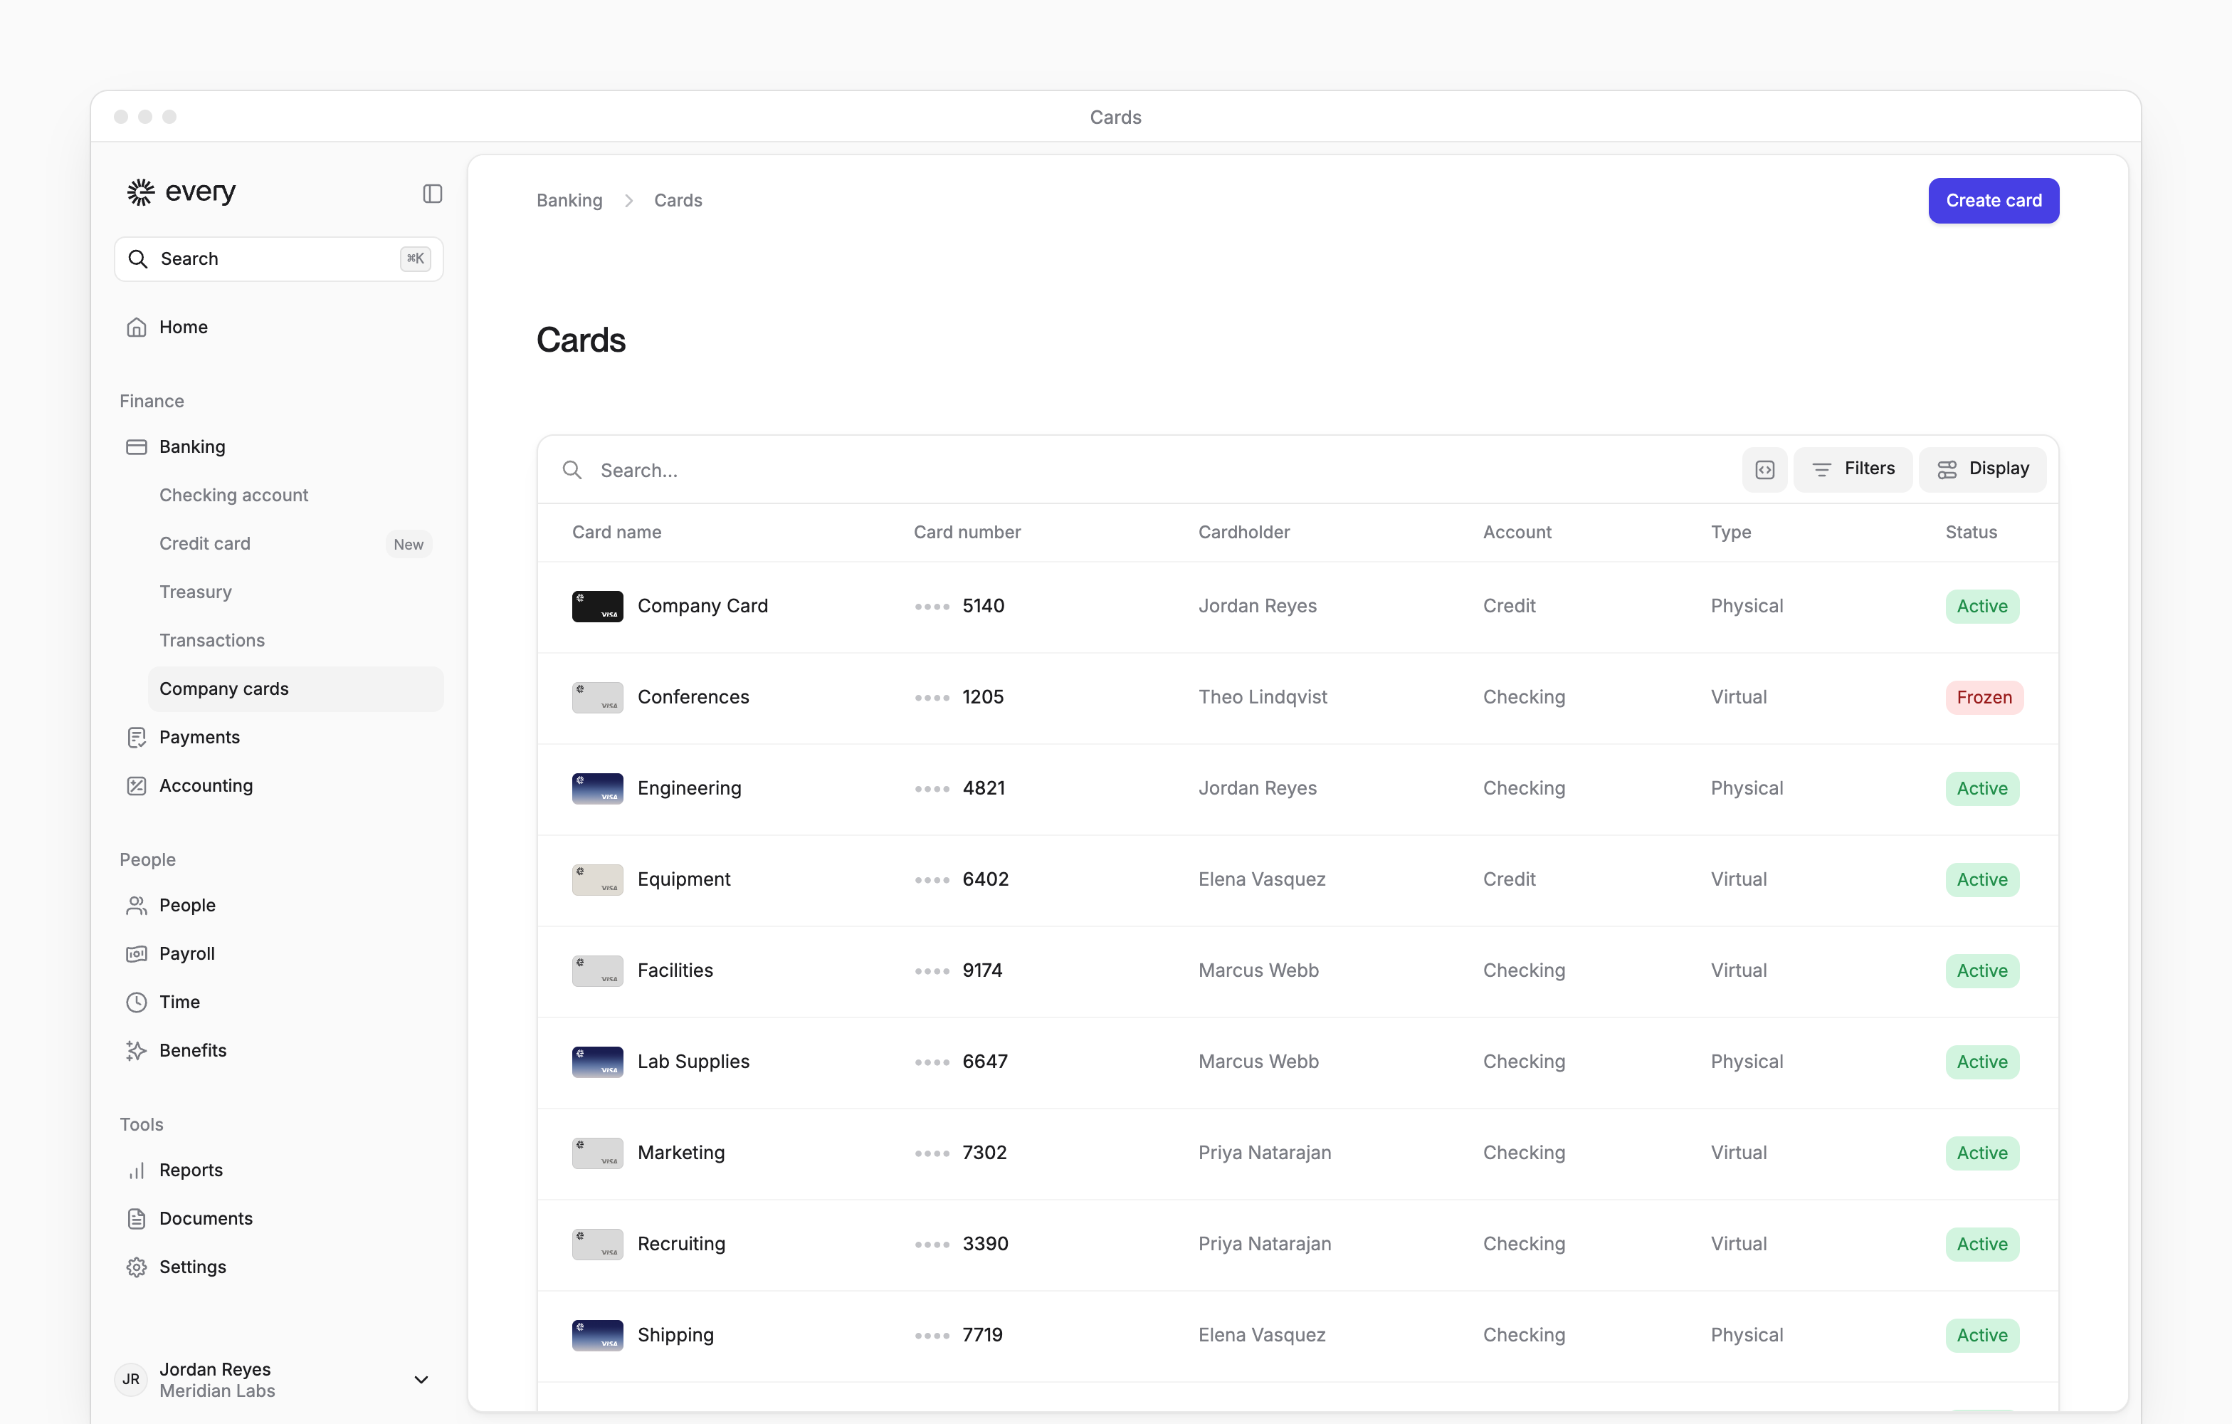Viewport: 2232px width, 1424px height.
Task: Expand the Jordan Reyes account chevron
Action: (421, 1380)
